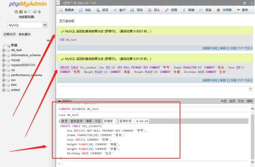Click the sys database icon
255x167 pixels.
pyautogui.click(x=8, y=80)
